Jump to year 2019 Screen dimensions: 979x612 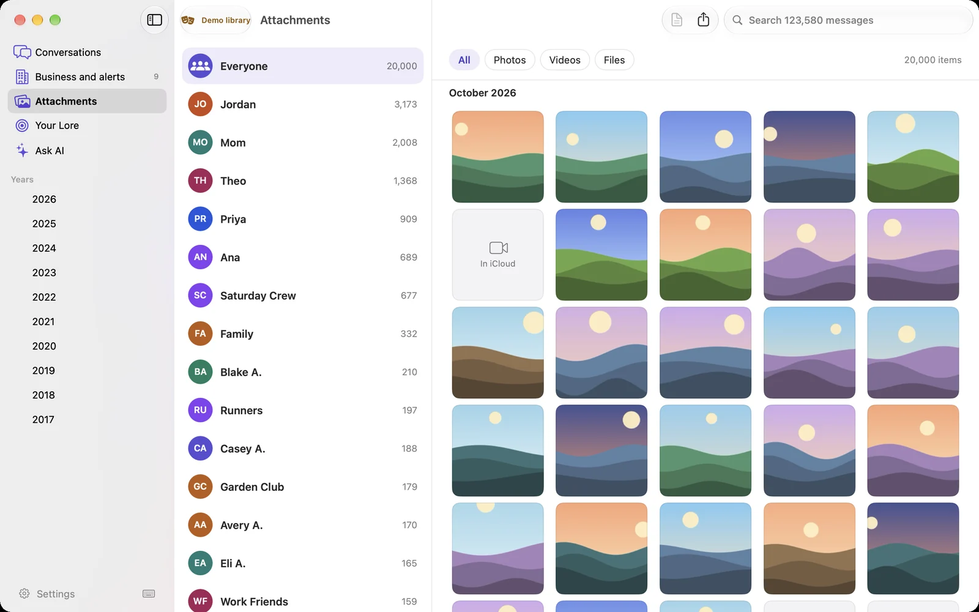[43, 370]
